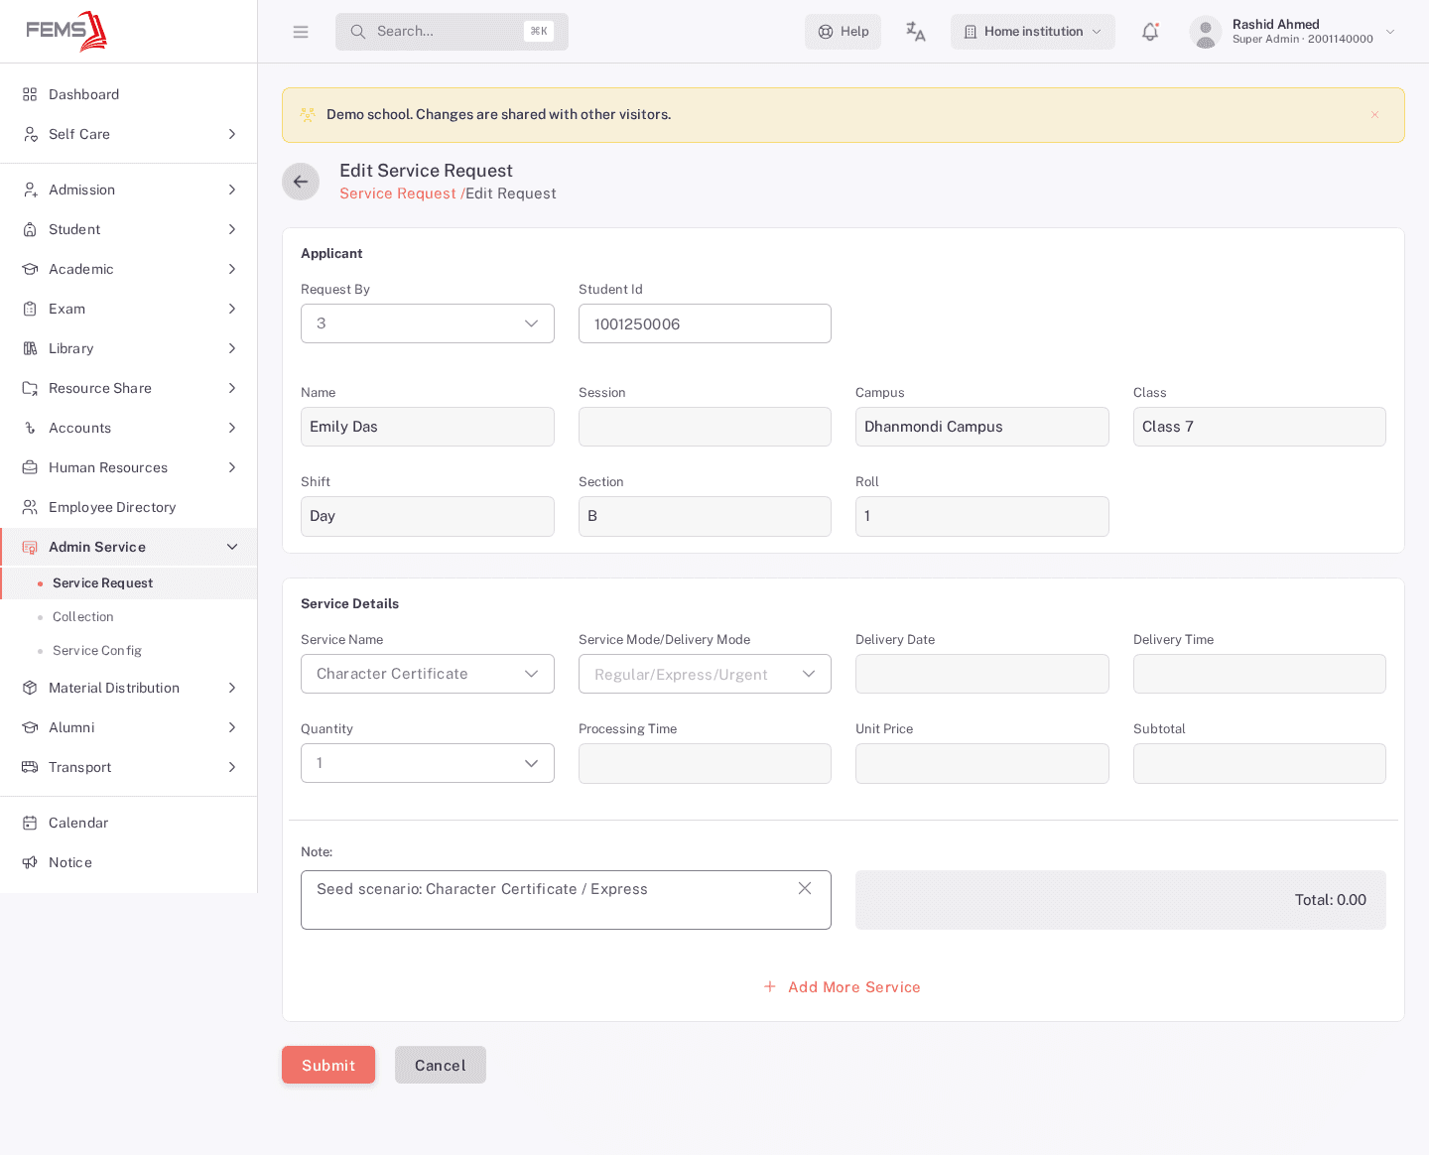Follow the Service Request breadcrumb link

(x=398, y=193)
